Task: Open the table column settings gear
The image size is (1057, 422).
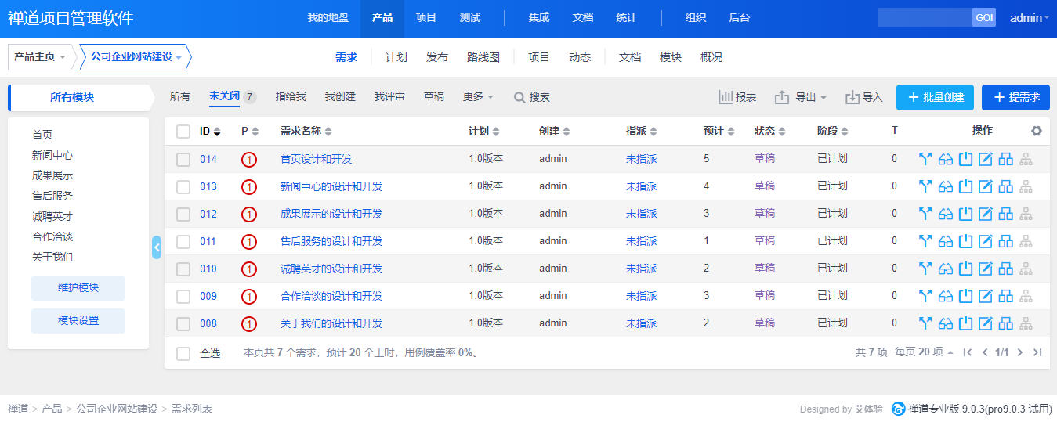Action: pyautogui.click(x=1037, y=132)
